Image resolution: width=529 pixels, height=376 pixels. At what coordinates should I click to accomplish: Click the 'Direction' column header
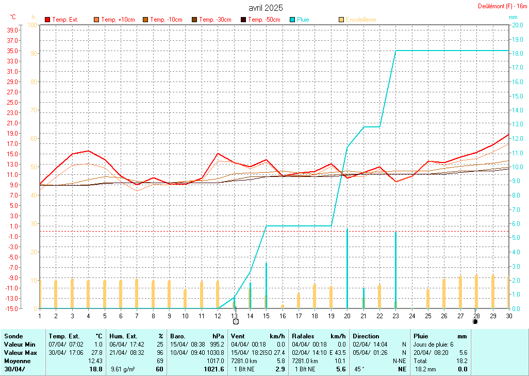(x=366, y=336)
